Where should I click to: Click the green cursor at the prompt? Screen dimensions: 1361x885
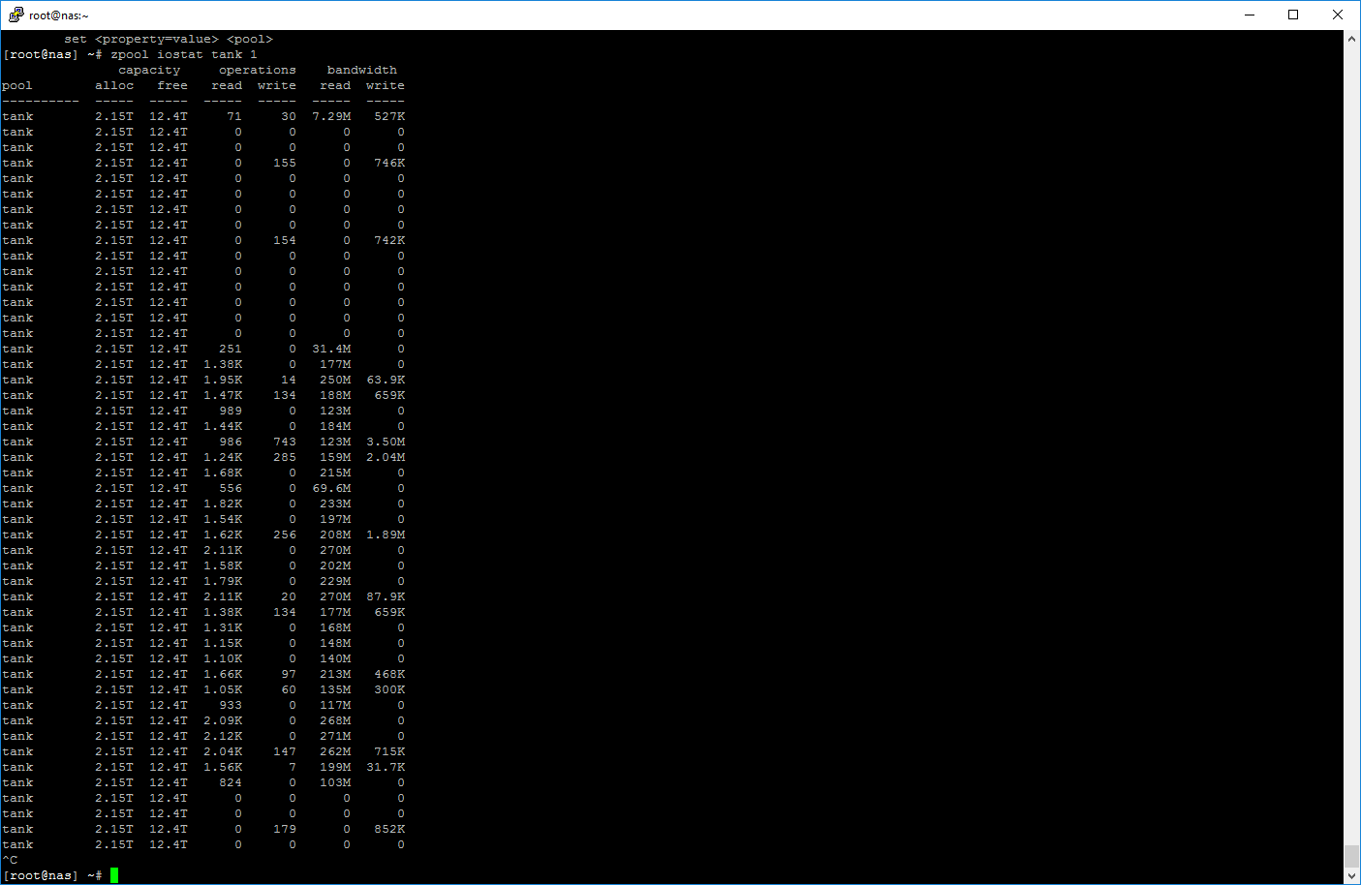point(114,875)
